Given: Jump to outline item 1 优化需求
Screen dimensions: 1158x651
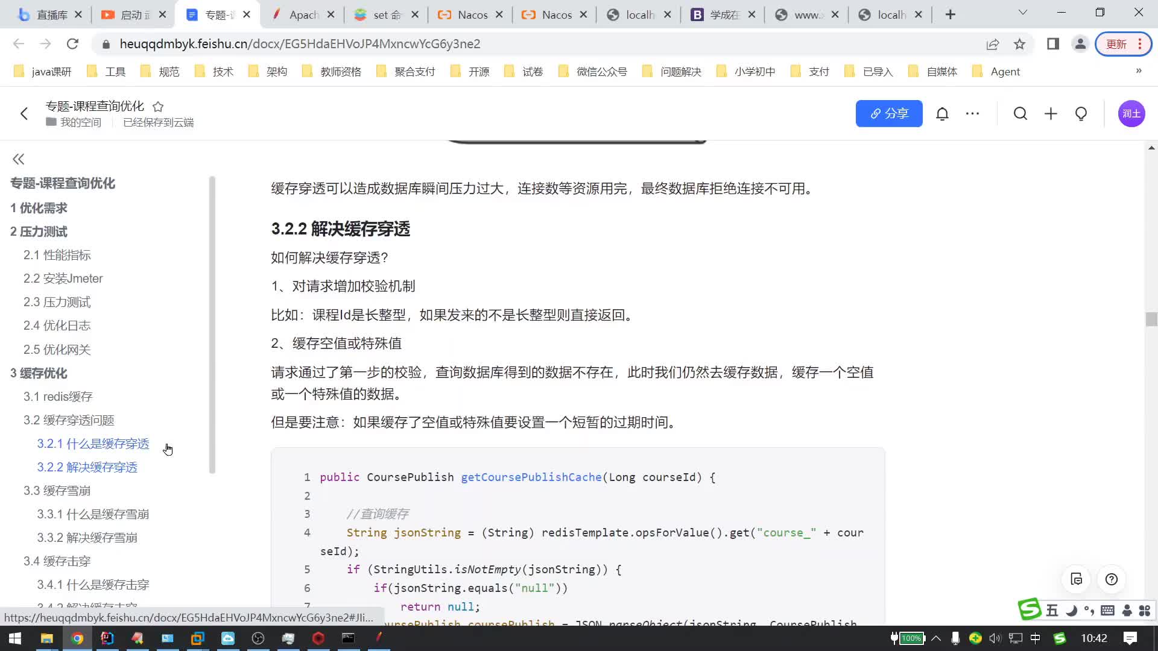Looking at the screenshot, I should click(x=39, y=208).
